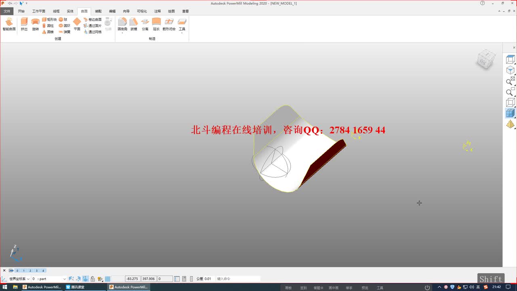
Task: Click the view cube in viewport corner
Action: coord(485,59)
